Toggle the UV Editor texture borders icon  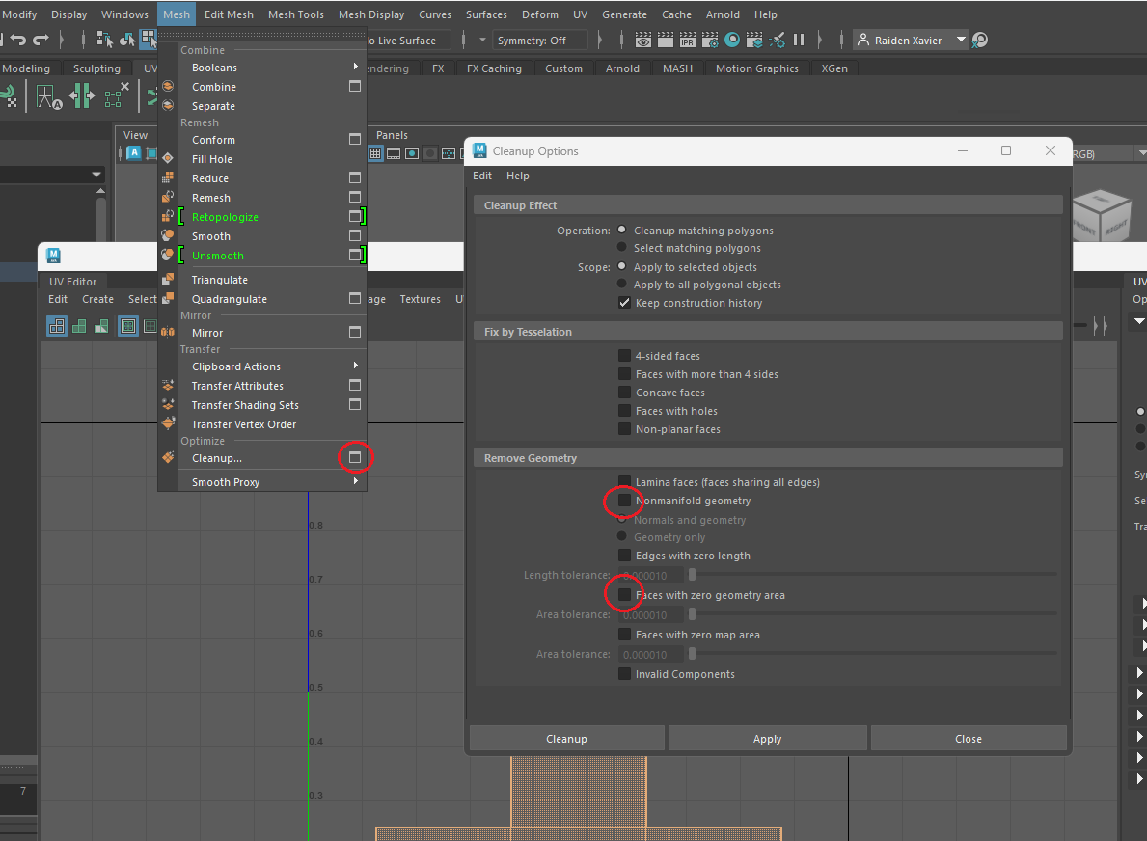pos(128,326)
